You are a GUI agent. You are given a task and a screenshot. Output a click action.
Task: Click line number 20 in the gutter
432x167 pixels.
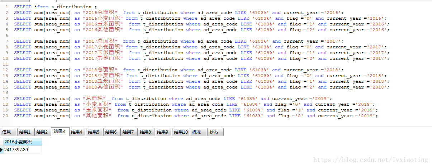click(5, 116)
